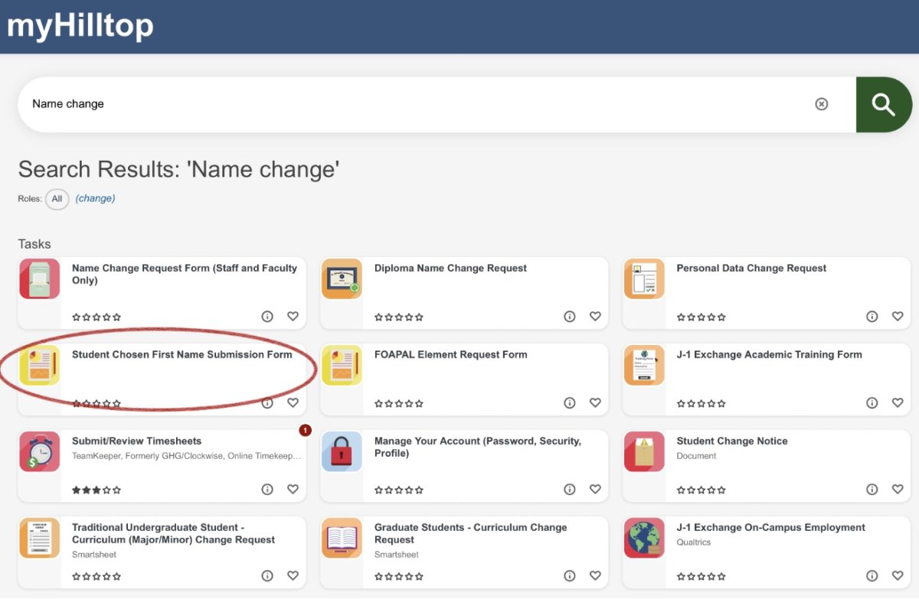This screenshot has width=919, height=609.
Task: Open Personal Data Change Request title
Action: point(751,268)
